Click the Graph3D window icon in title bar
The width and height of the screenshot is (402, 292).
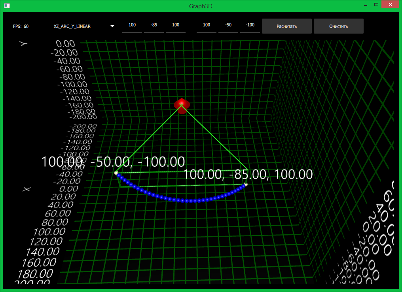(7, 6)
